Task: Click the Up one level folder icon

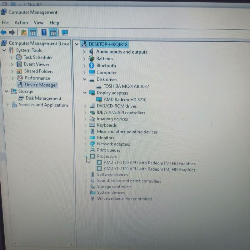Action: [x=24, y=32]
